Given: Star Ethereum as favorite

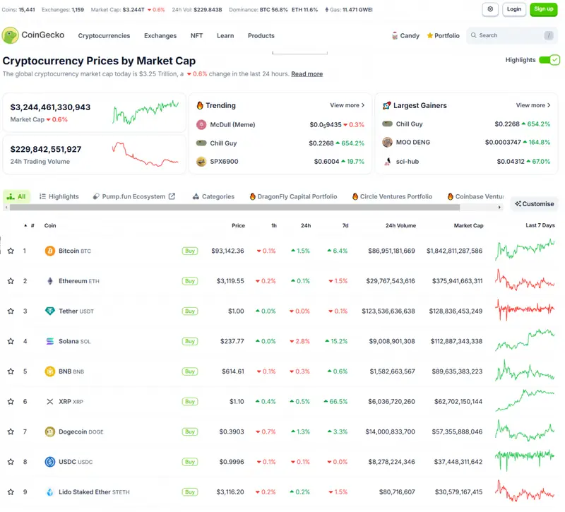Looking at the screenshot, I should [11, 281].
